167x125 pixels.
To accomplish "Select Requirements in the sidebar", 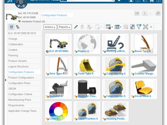I will coord(24,105).
